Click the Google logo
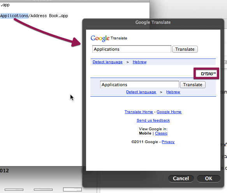 tap(100, 38)
